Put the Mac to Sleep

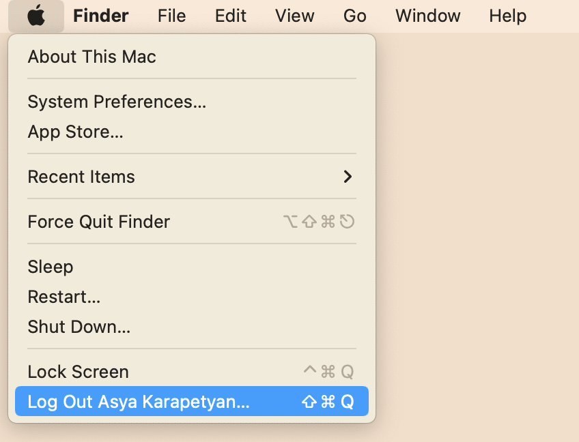(x=51, y=267)
